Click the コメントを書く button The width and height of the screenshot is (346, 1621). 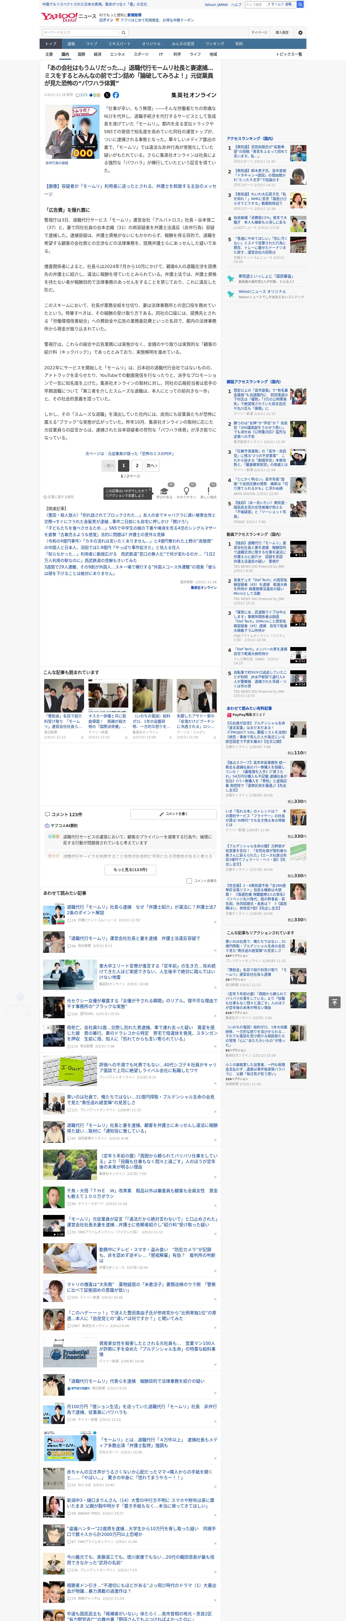coord(173,814)
